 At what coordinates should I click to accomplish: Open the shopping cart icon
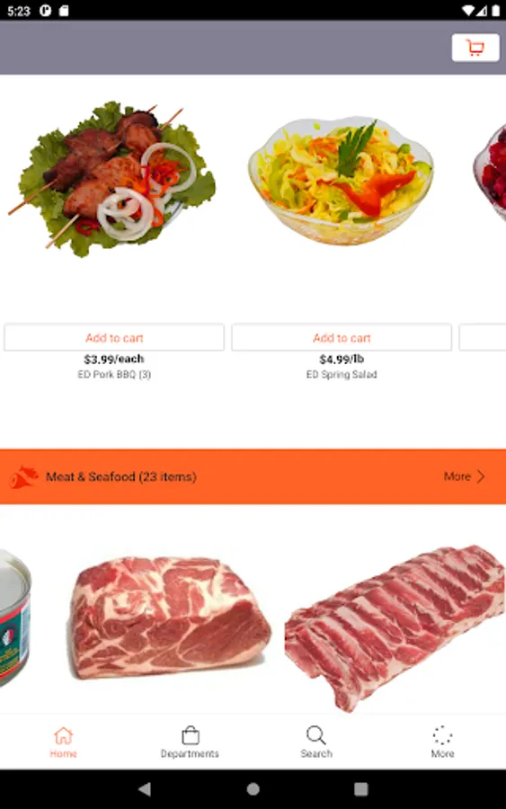click(475, 48)
